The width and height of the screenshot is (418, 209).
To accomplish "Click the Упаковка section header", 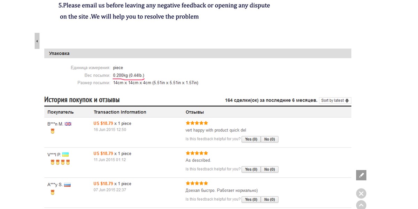I will 198,53.
